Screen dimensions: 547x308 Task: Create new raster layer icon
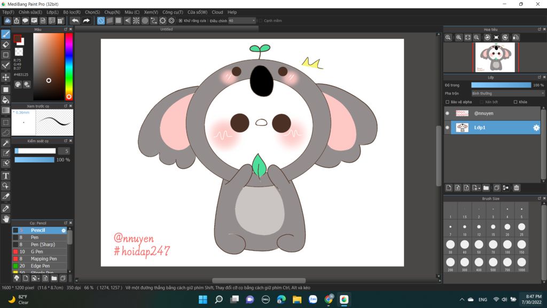pyautogui.click(x=449, y=188)
